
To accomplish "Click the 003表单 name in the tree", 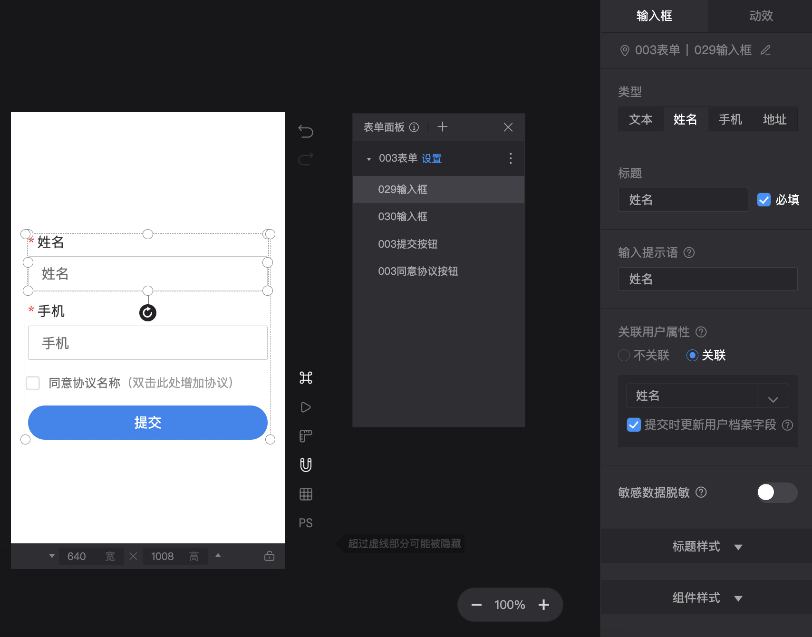I will click(398, 158).
